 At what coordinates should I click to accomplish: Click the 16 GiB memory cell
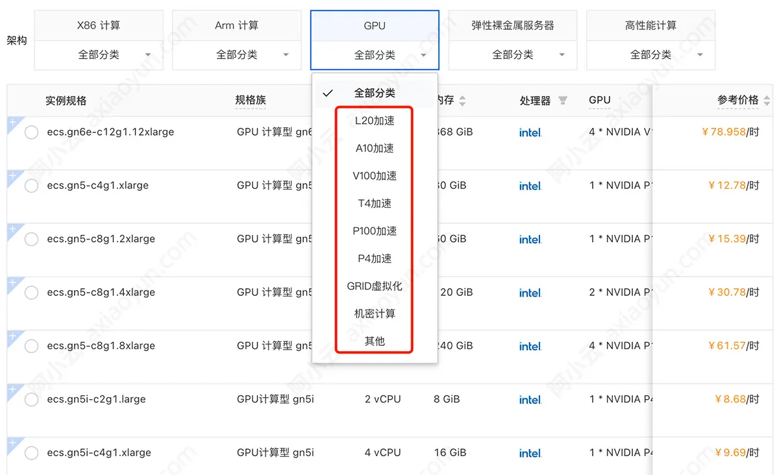pyautogui.click(x=450, y=452)
